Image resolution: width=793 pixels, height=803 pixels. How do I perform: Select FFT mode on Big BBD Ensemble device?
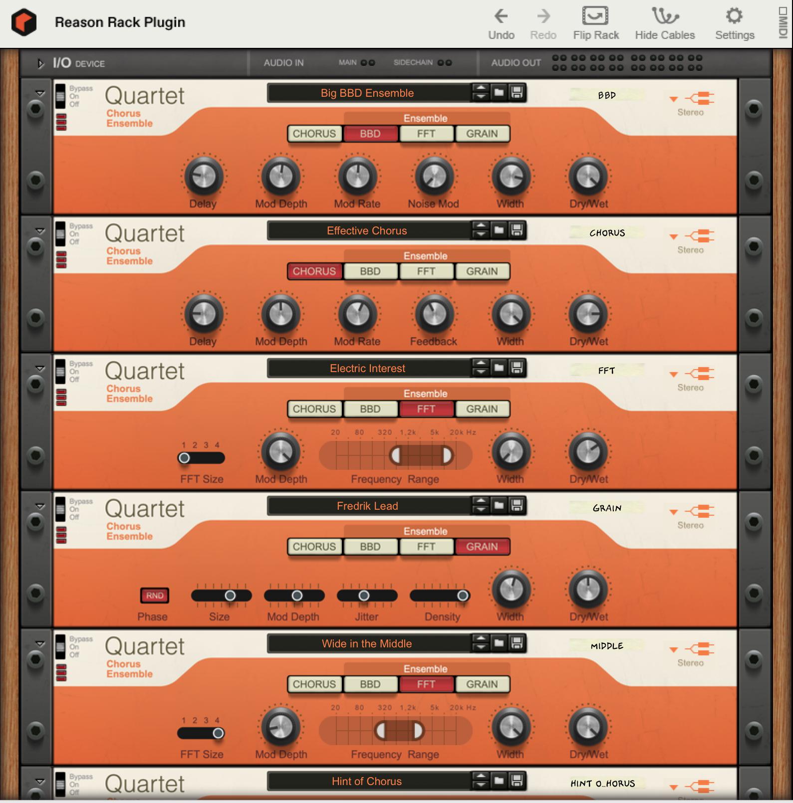click(x=426, y=134)
